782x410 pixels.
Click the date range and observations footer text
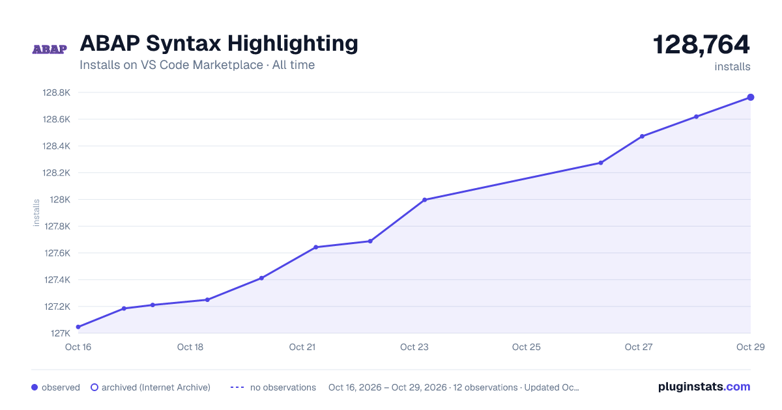454,387
